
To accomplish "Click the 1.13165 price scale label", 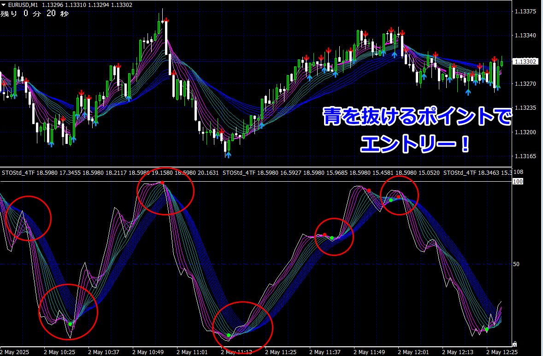I will [x=525, y=156].
